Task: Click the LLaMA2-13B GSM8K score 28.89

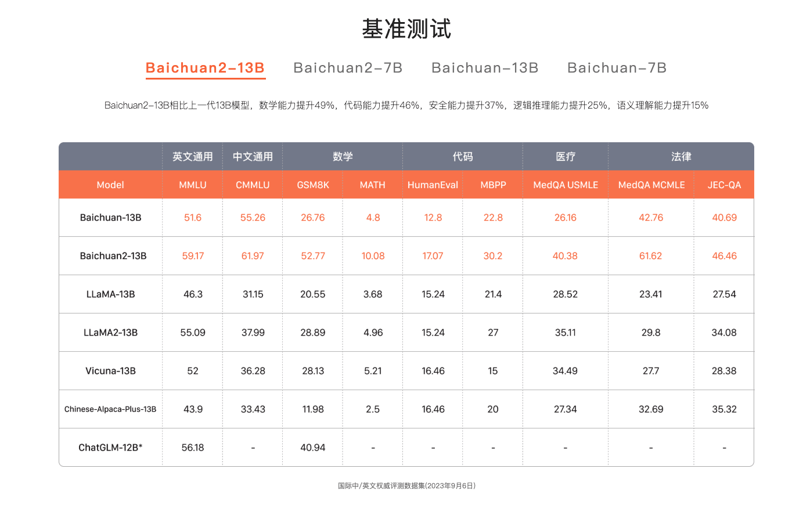Action: [313, 333]
